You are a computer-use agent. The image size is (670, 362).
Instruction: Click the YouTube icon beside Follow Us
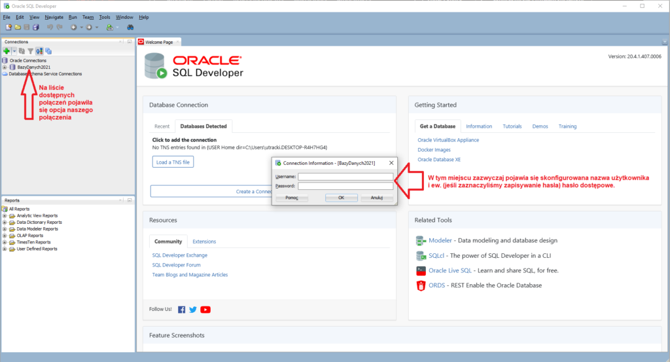point(205,310)
